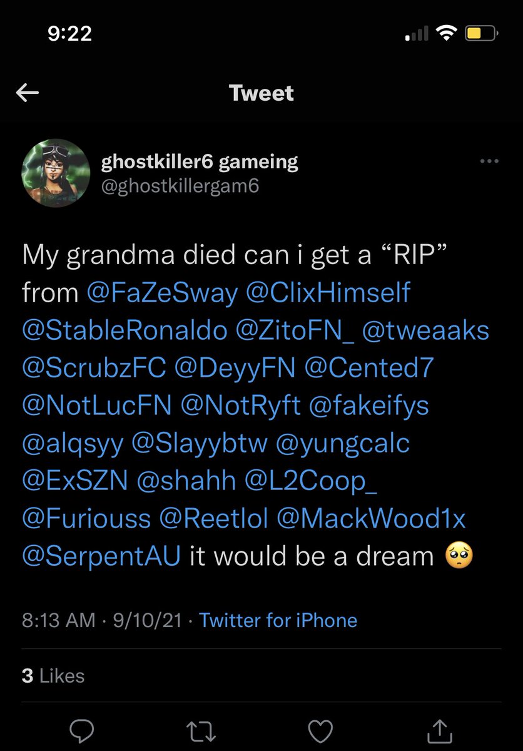Tap the Wi-Fi icon in status bar
Viewport: 523px width, 751px height.
click(x=445, y=34)
